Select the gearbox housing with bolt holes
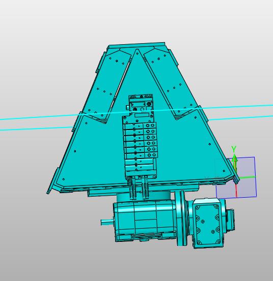The width and height of the screenshot is (273, 281). (x=208, y=224)
